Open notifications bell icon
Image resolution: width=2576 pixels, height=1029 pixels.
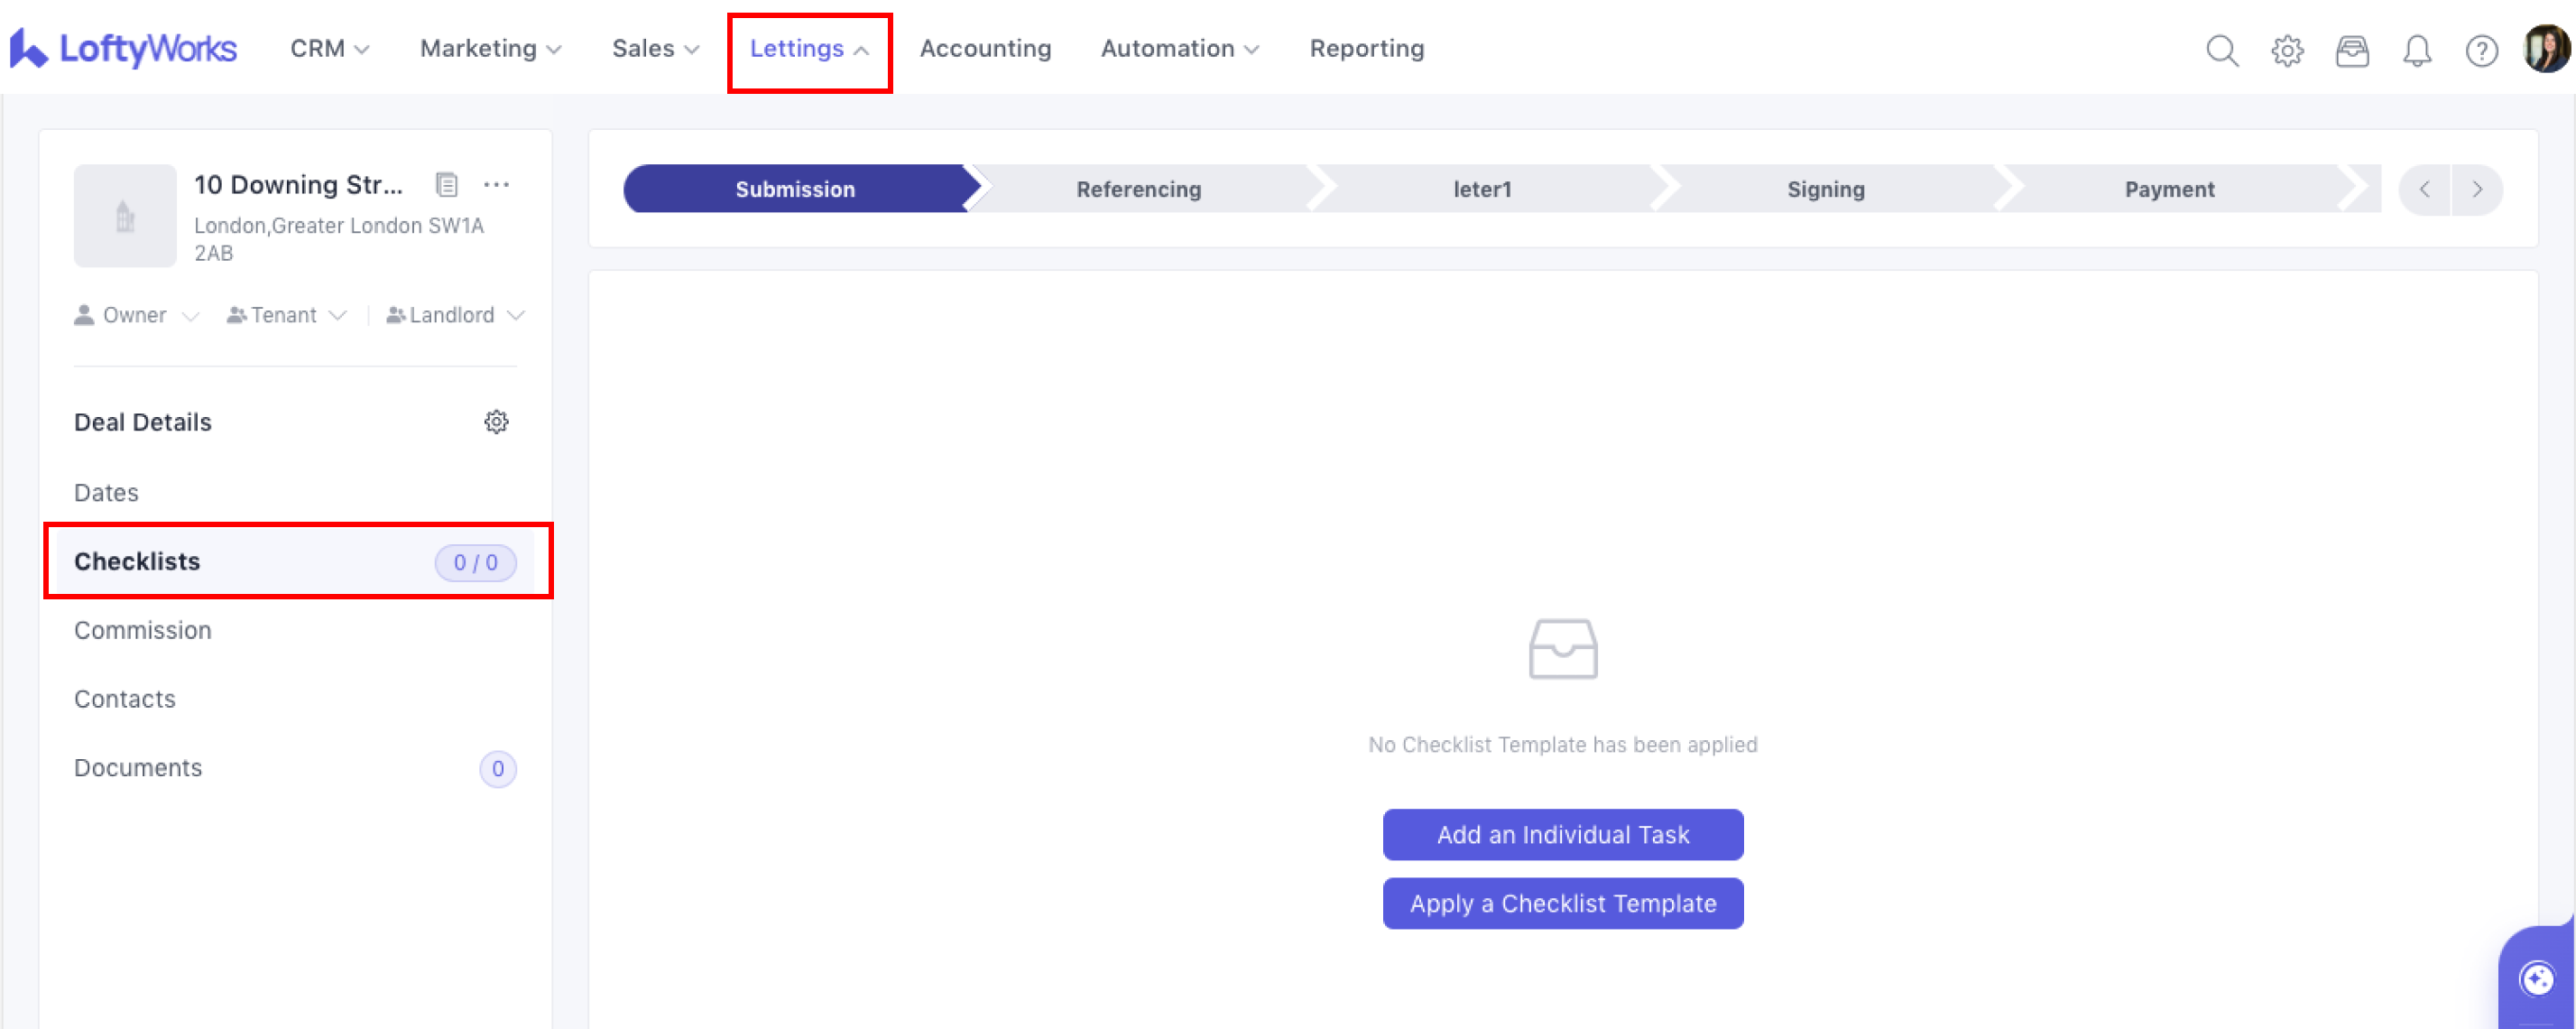click(x=2416, y=50)
